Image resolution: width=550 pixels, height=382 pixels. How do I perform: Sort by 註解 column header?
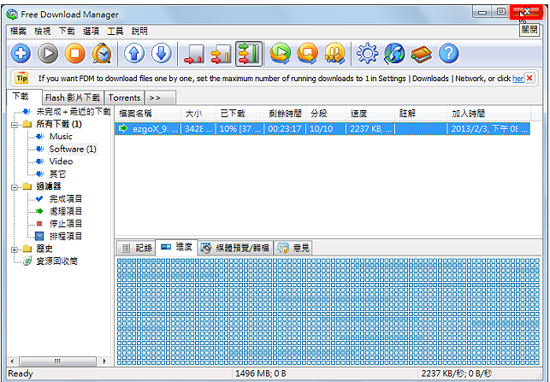tap(421, 113)
